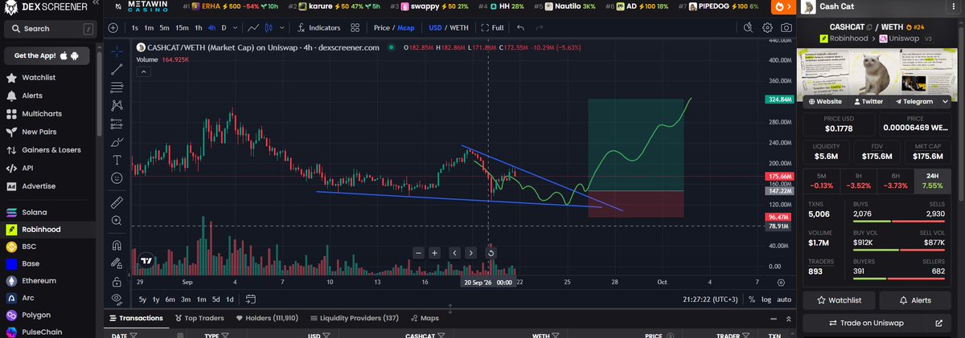Select the XABCD pattern tool
The image size is (965, 338).
[x=117, y=104]
